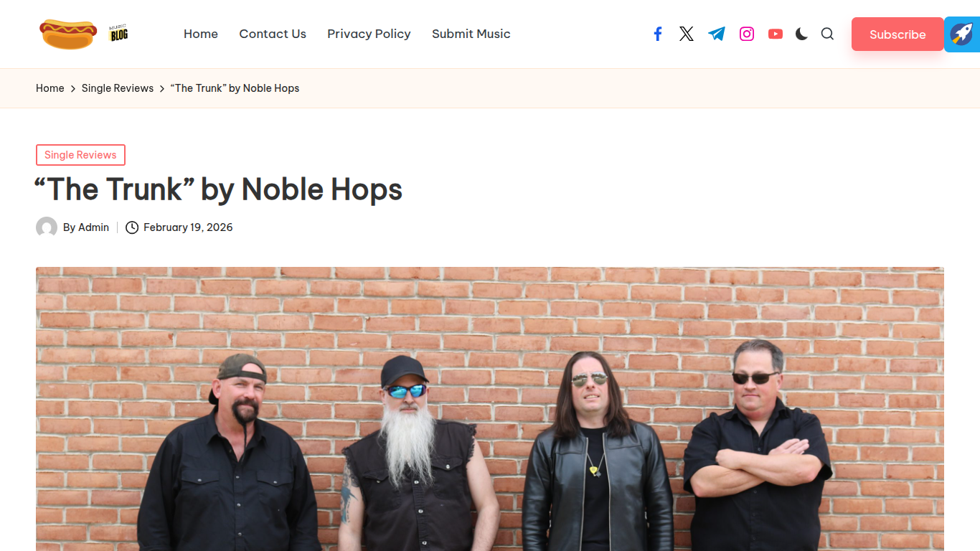Select the Single Reviews category tag

tap(80, 155)
